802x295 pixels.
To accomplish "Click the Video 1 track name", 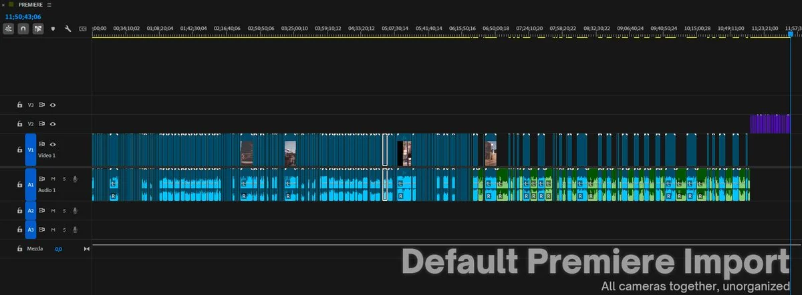I will pos(47,156).
